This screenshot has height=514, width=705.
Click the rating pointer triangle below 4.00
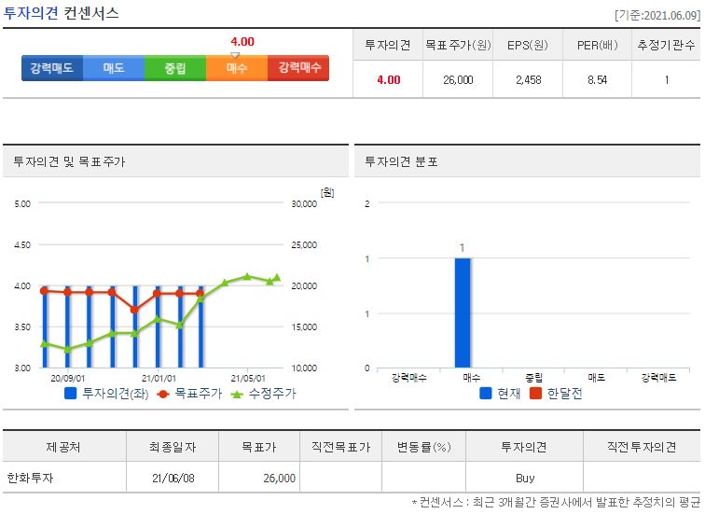click(235, 55)
